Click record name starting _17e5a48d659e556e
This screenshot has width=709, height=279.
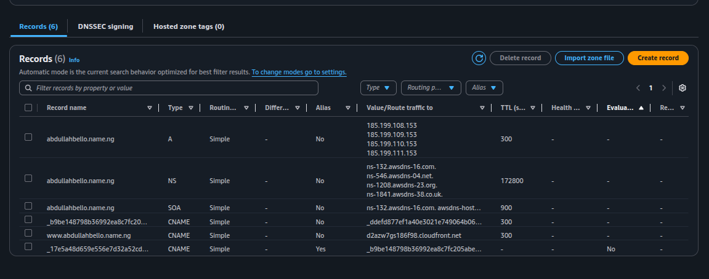click(98, 250)
